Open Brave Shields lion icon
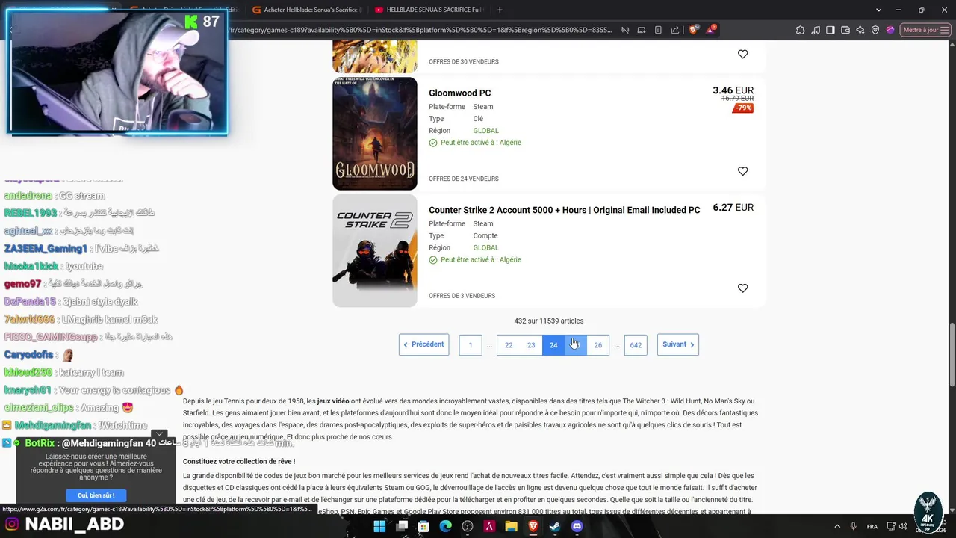The width and height of the screenshot is (956, 538). coord(694,30)
